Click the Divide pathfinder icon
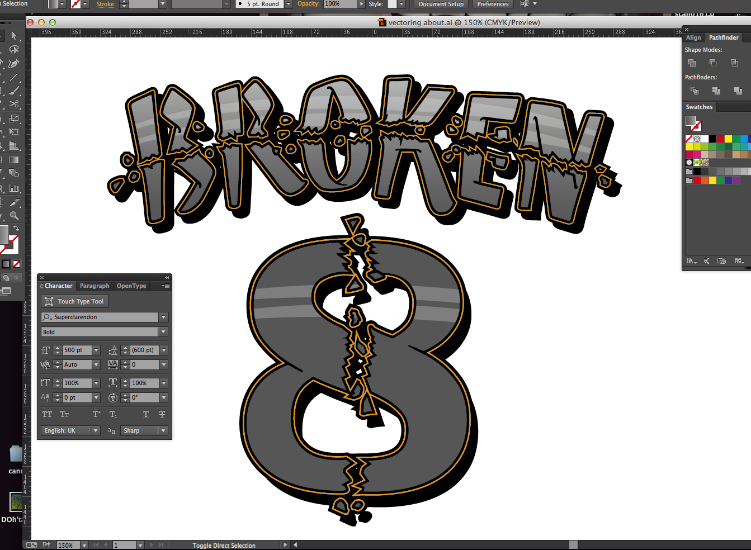751x550 pixels. 695,90
